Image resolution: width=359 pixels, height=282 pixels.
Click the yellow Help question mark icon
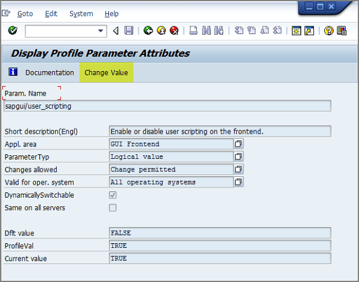coord(328,30)
